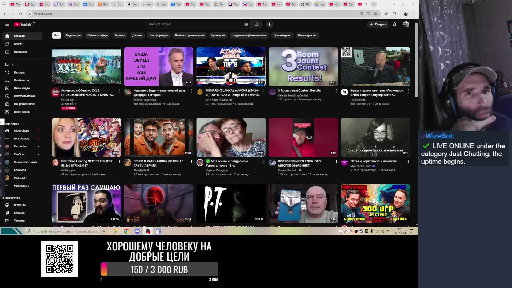Screen dimensions: 512x288
Task: Click the on-screen keyboard icon in search box
Action: [x=246, y=25]
